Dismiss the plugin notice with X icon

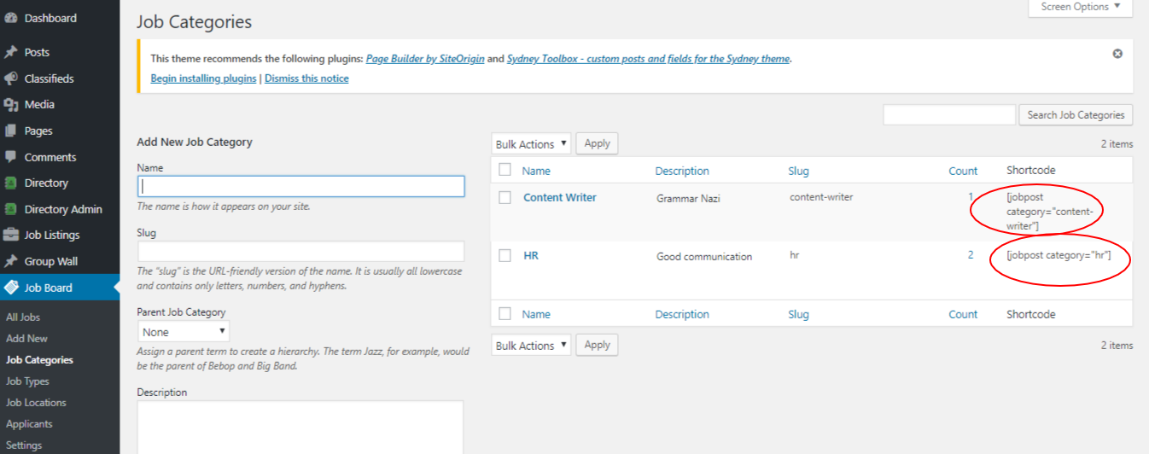tap(1117, 54)
